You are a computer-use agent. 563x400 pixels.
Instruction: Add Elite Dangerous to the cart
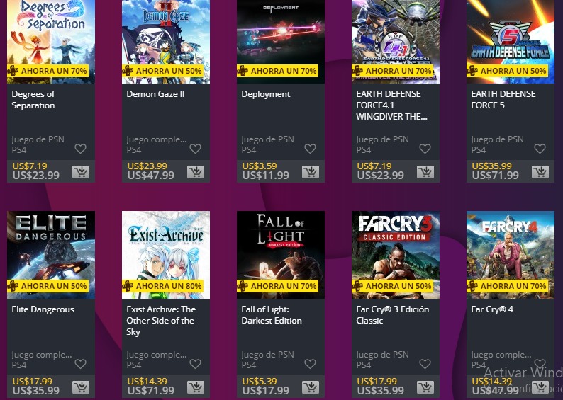81,387
